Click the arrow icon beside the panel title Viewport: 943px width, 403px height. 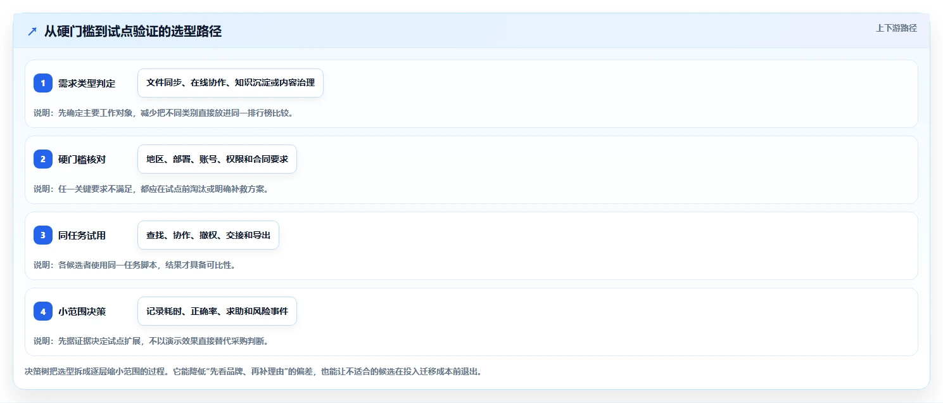[32, 32]
